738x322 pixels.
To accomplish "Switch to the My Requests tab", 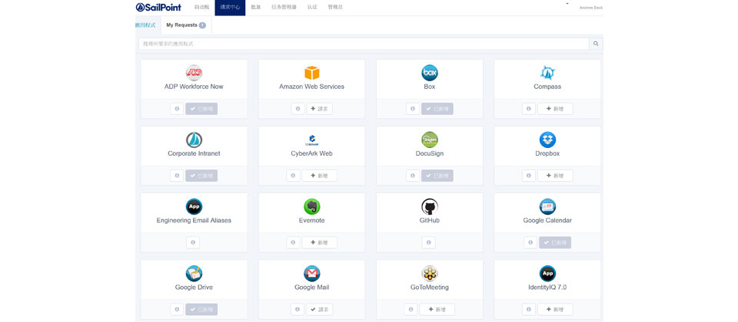I will coord(186,25).
